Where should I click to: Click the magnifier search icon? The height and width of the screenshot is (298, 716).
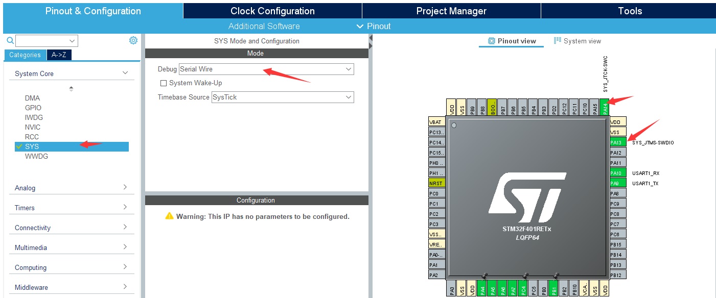pyautogui.click(x=10, y=40)
